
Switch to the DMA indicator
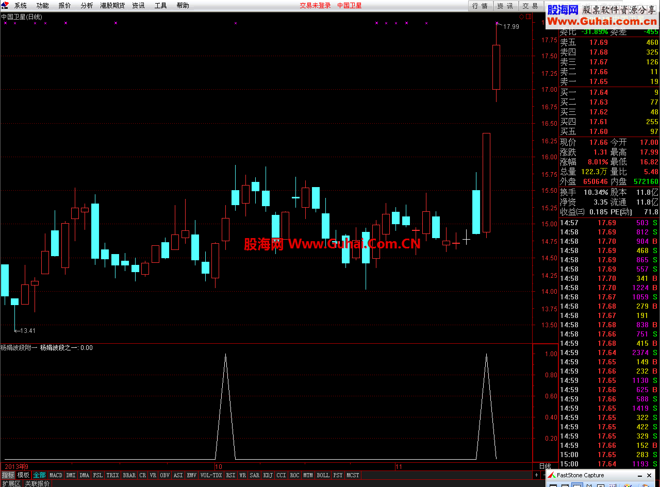85,475
